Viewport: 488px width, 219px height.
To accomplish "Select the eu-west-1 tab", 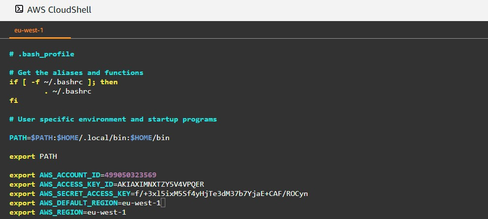I will pyautogui.click(x=29, y=30).
